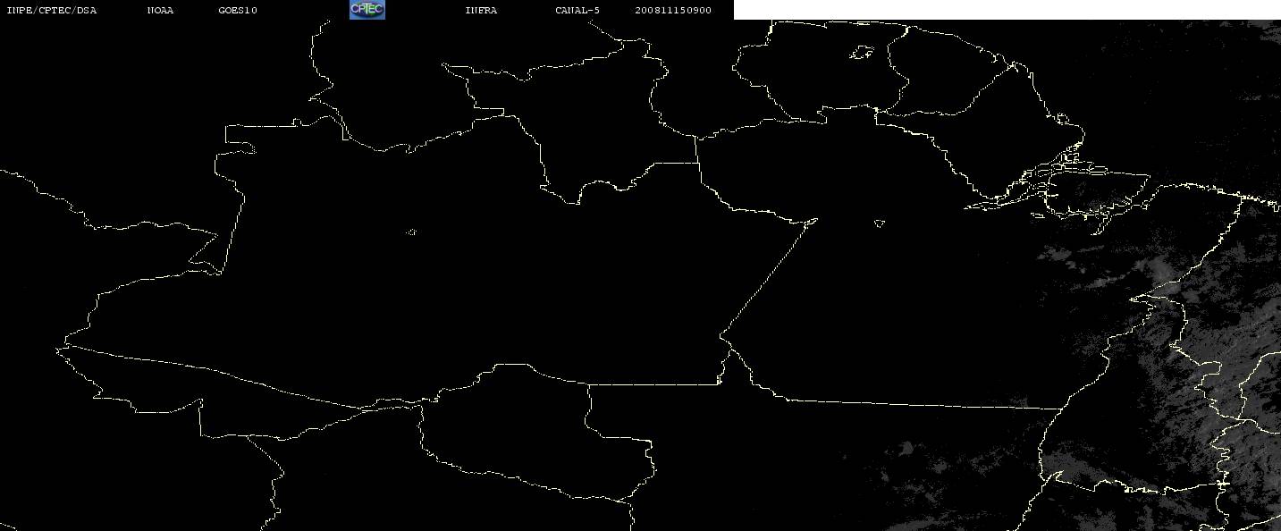Screen dimensions: 1281x531
Task: Click the 200811150900 timestamp
Action: [x=674, y=11]
